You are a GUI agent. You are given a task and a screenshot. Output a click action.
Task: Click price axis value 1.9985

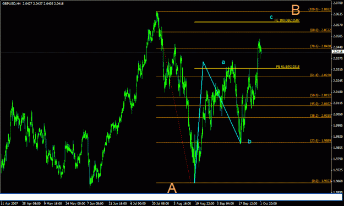[x=338, y=126]
